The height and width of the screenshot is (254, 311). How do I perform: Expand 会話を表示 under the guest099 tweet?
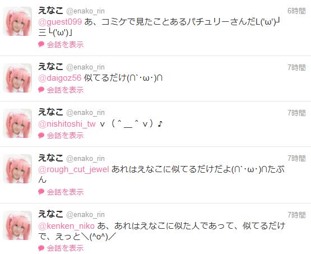65,45
